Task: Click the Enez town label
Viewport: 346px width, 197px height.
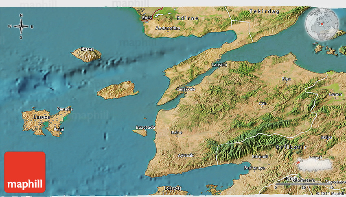Action: click(147, 18)
